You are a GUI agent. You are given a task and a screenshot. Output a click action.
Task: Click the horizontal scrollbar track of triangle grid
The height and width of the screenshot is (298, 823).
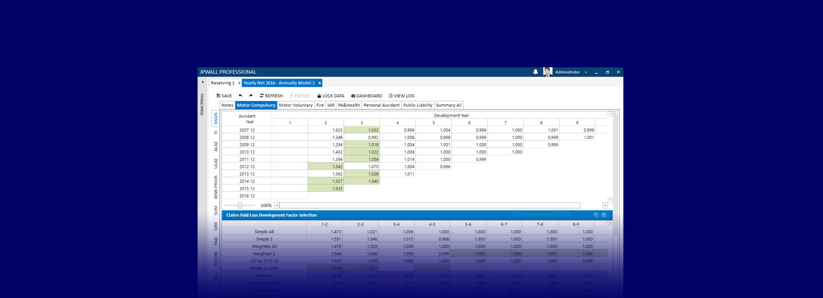[x=430, y=205]
